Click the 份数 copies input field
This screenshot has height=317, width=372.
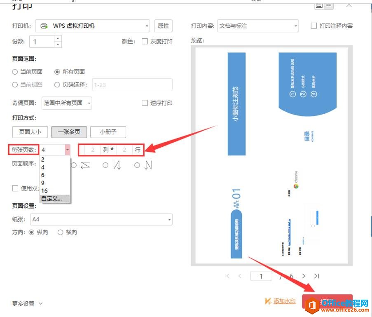point(42,42)
